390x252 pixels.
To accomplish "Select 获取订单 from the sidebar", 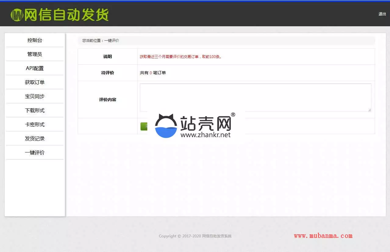I will (35, 82).
